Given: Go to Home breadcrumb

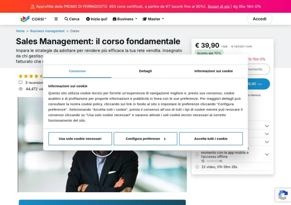Looking at the screenshot, I should point(20,31).
